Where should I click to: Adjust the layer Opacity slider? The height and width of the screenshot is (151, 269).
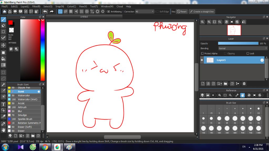coord(238,44)
